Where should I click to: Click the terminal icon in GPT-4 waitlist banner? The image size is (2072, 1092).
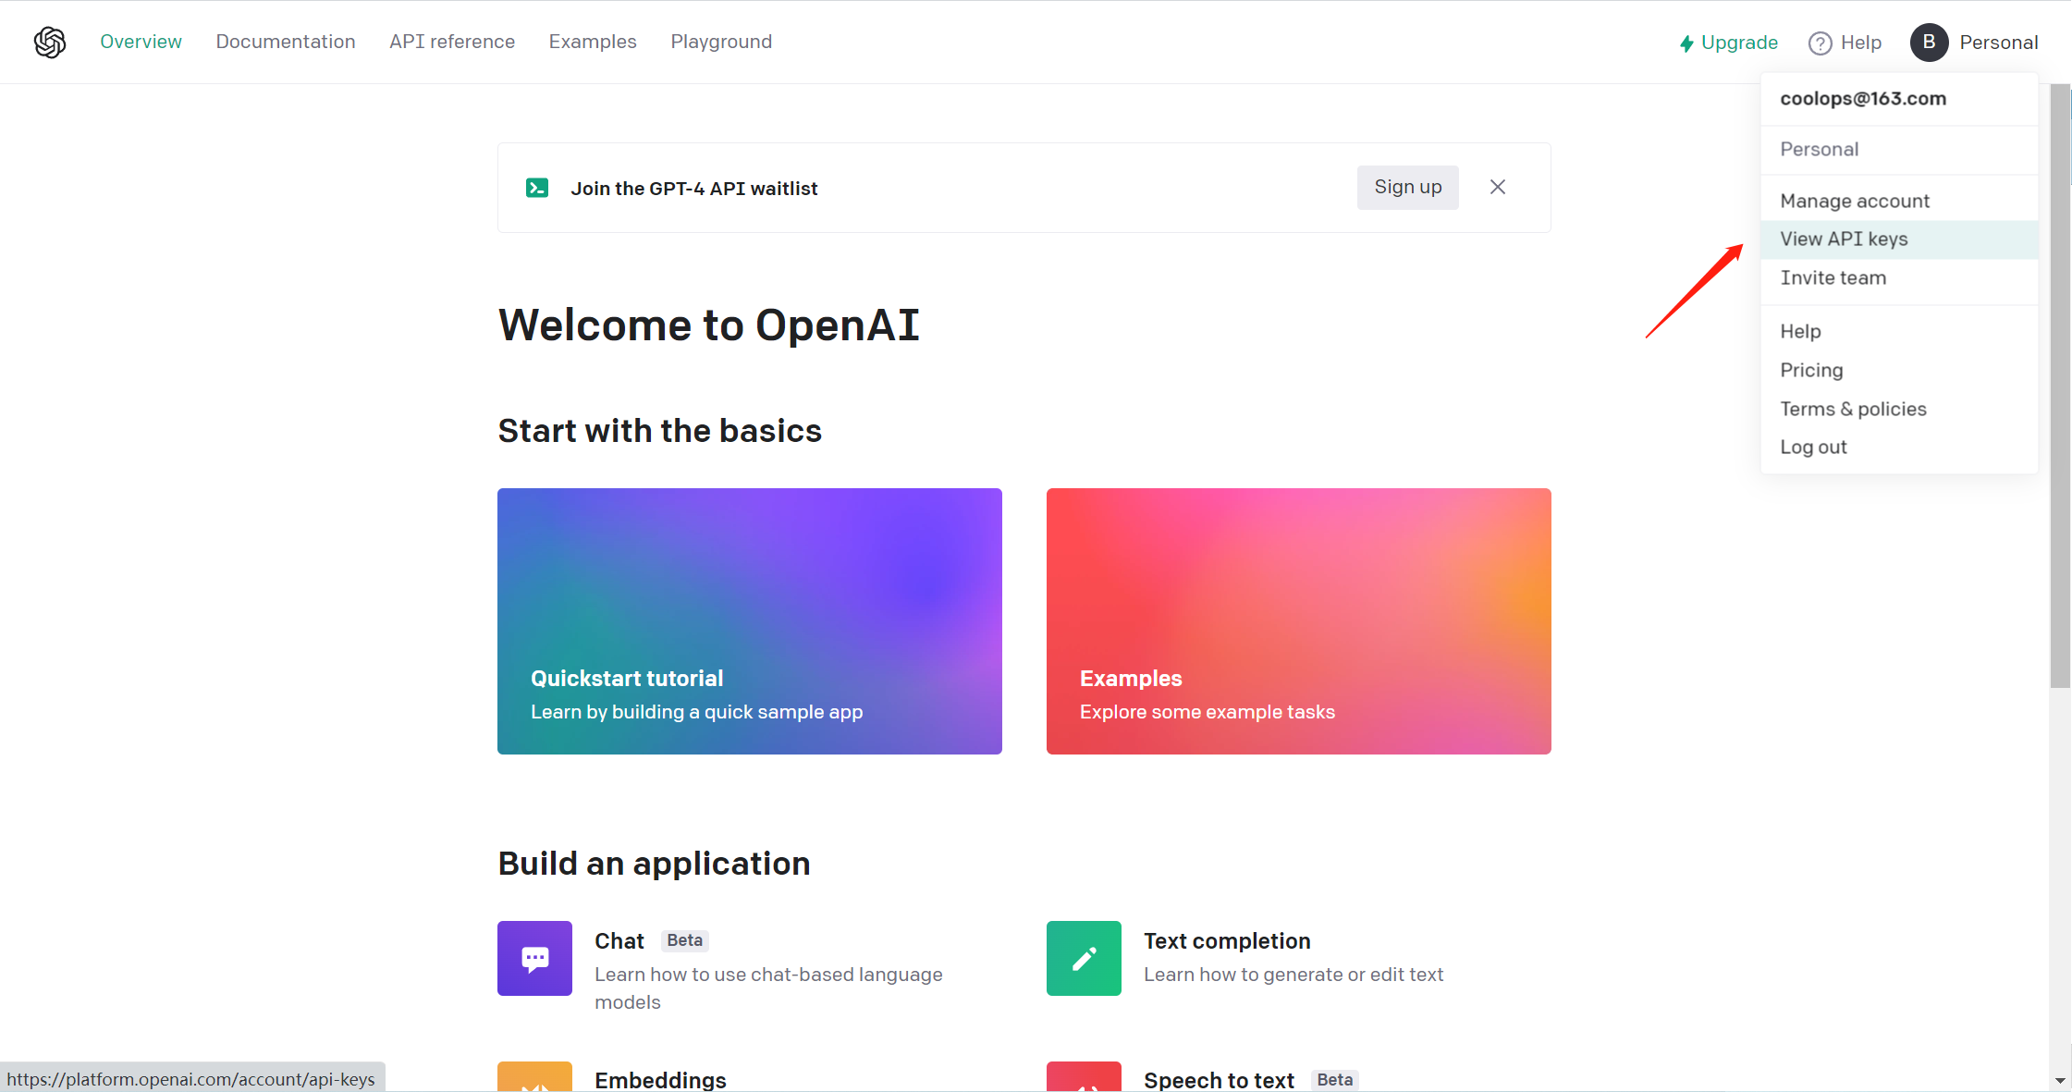point(537,188)
